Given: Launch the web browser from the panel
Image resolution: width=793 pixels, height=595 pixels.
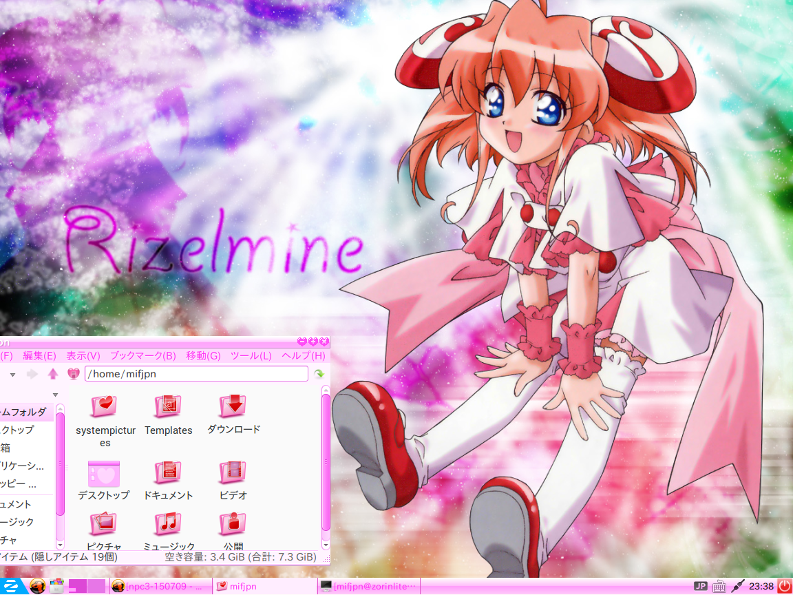Looking at the screenshot, I should (x=37, y=587).
